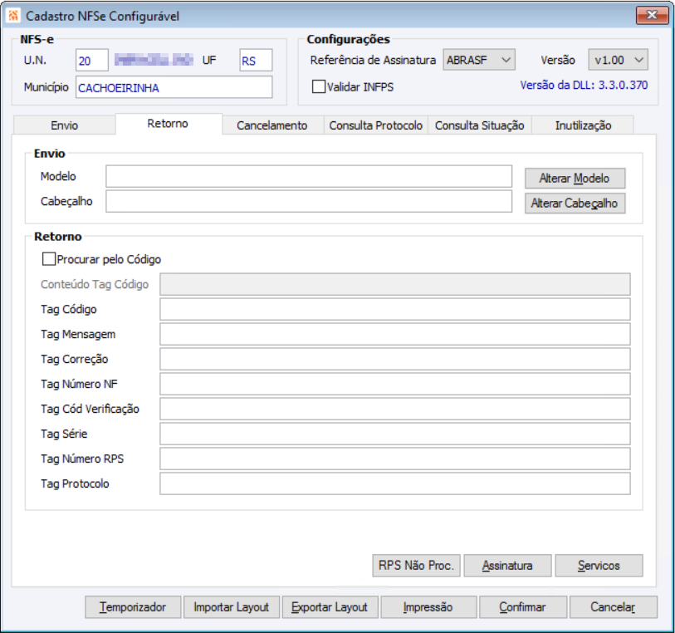Screen dimensions: 675x633
Task: Close the Cadastro NFSe Configurável window
Action: [652, 16]
